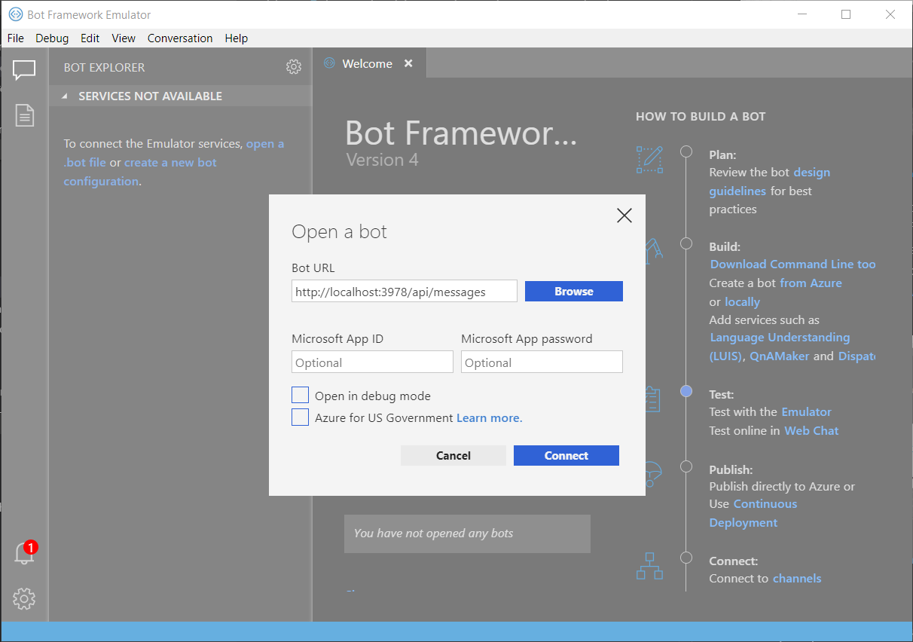The image size is (913, 642).
Task: Open the notifications bell icon
Action: (x=24, y=554)
